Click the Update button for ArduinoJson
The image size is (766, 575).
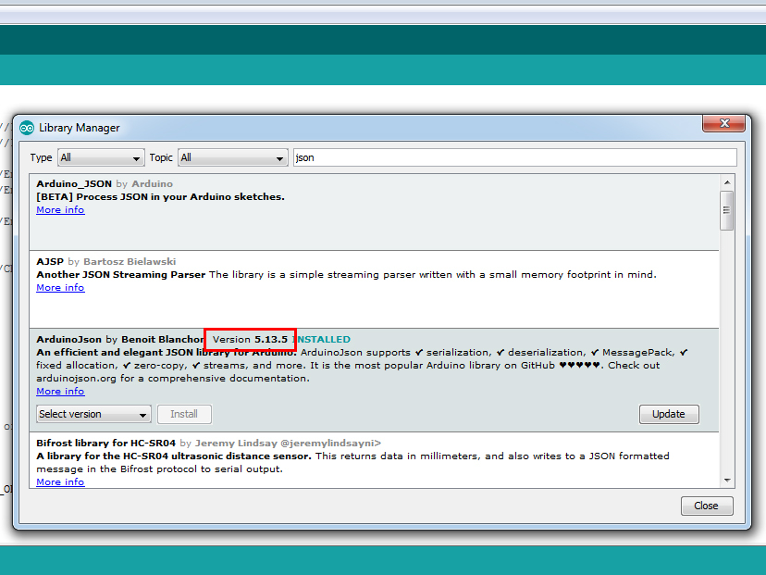[x=669, y=414]
